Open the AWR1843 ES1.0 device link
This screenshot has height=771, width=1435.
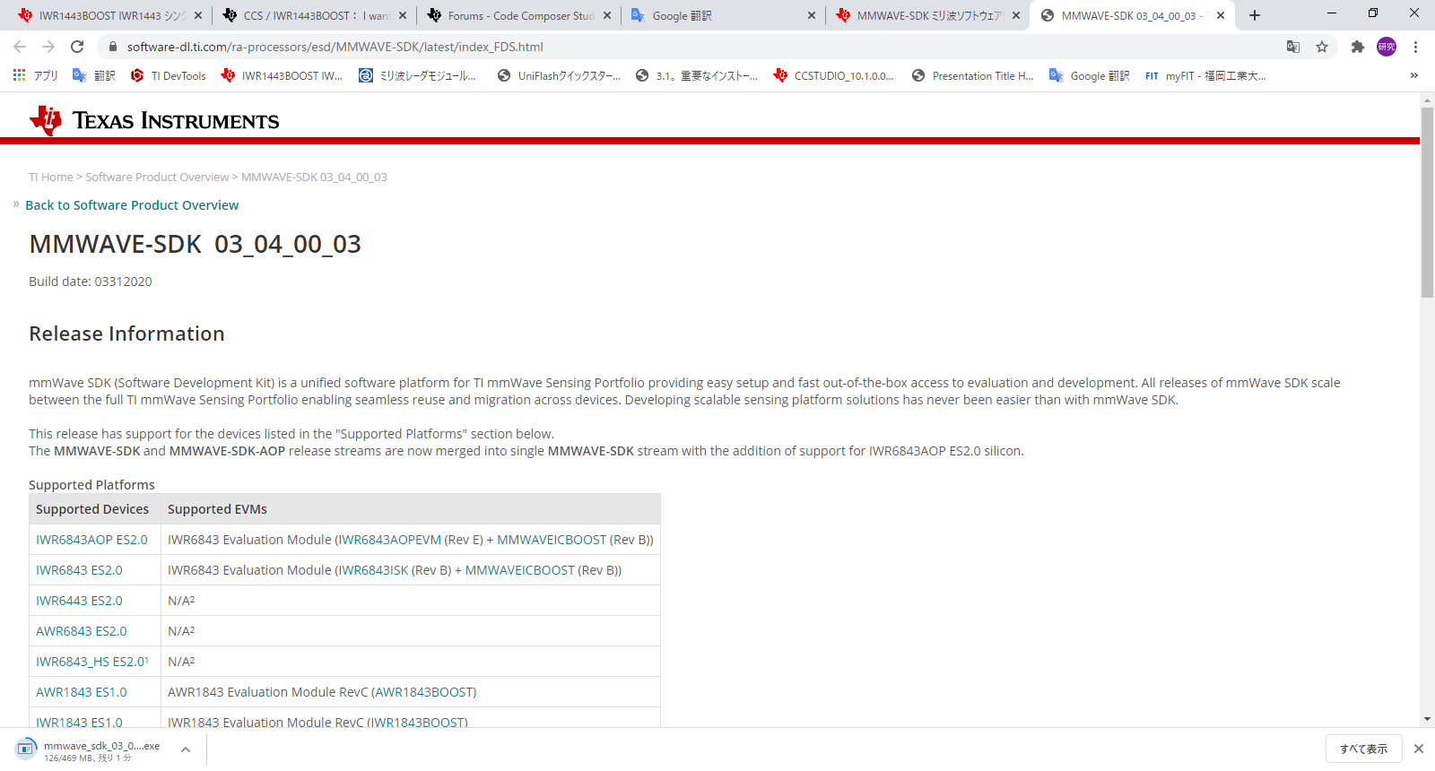tap(82, 692)
